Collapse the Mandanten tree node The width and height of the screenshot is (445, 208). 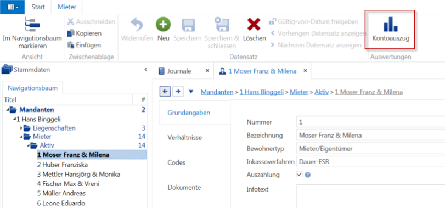[x=7, y=110]
